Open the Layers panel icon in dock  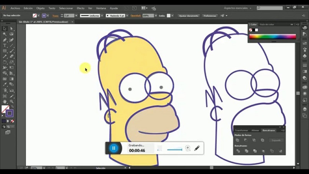coord(305,109)
